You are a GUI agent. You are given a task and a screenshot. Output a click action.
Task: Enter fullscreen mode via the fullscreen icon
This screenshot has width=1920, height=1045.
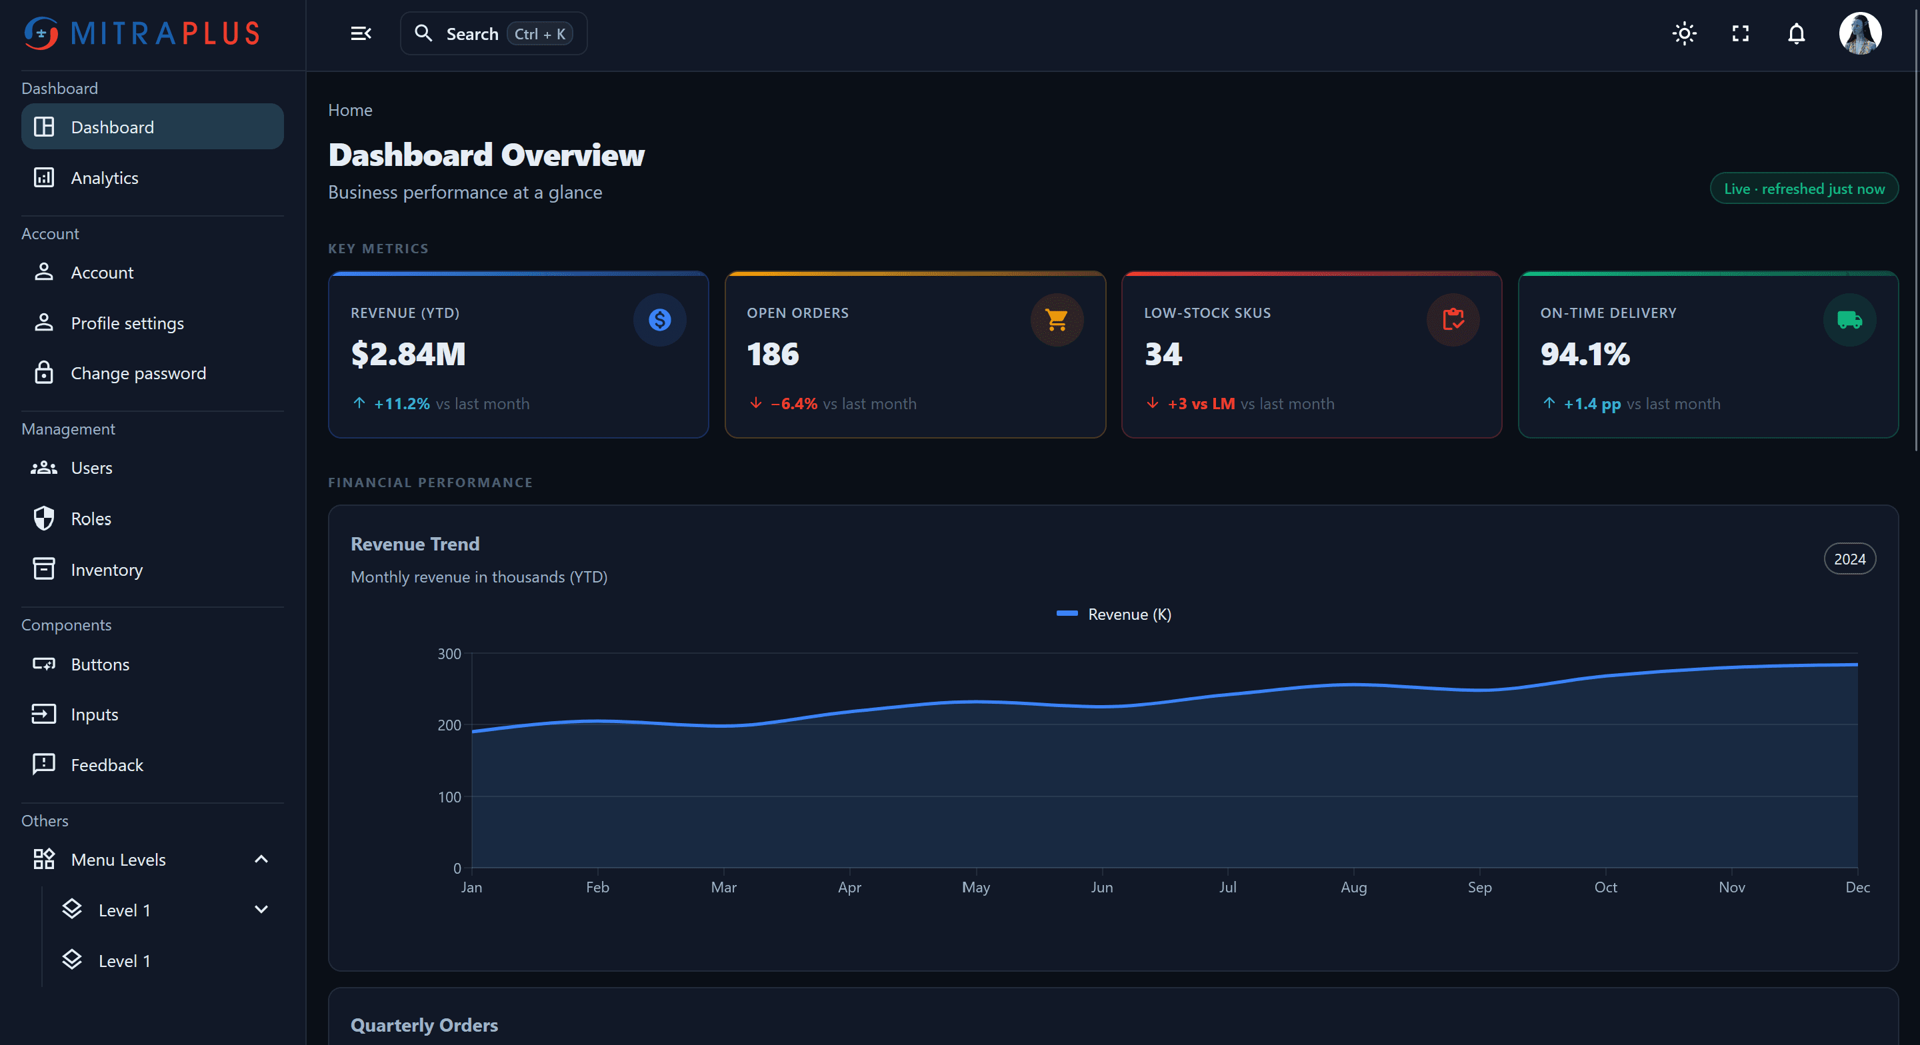click(1739, 33)
